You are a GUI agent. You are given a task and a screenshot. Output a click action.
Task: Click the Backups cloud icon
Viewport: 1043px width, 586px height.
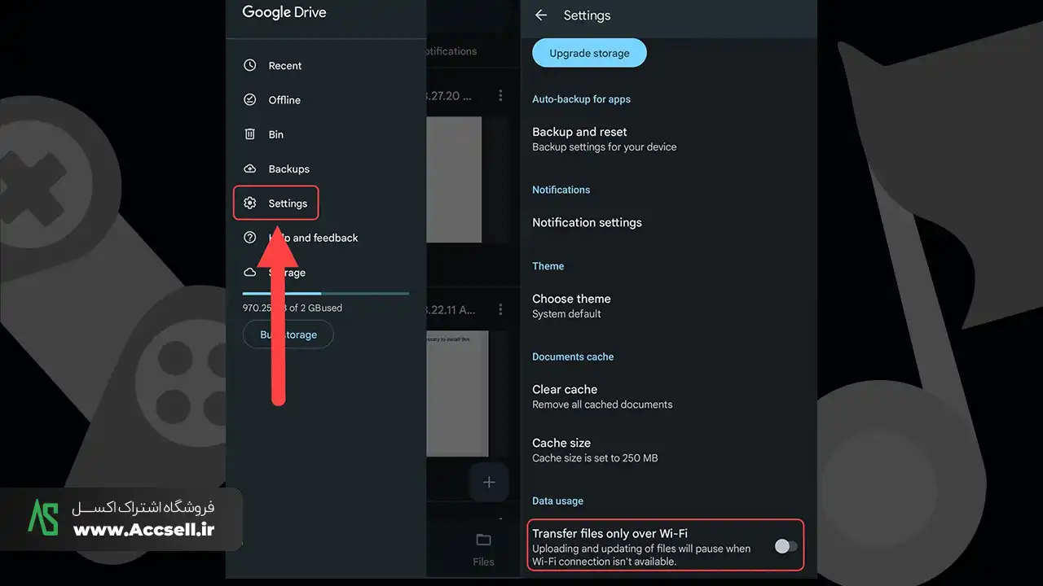250,168
